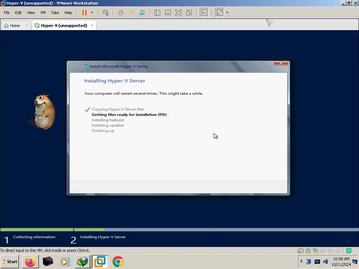
Task: Click the CD/DVD device status icon
Action: [308, 251]
